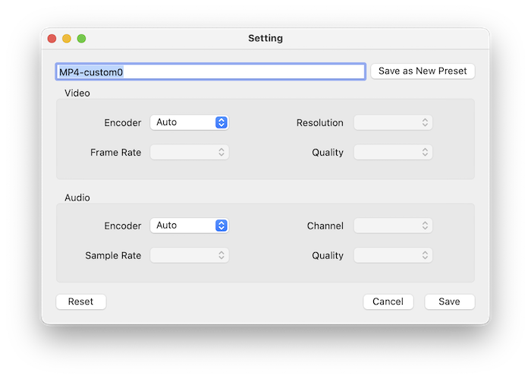Click the Channel chevron arrows
This screenshot has height=379, width=531.
(x=425, y=226)
